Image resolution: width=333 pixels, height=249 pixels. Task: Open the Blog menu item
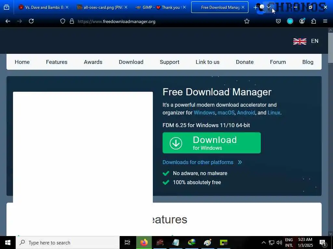[308, 62]
